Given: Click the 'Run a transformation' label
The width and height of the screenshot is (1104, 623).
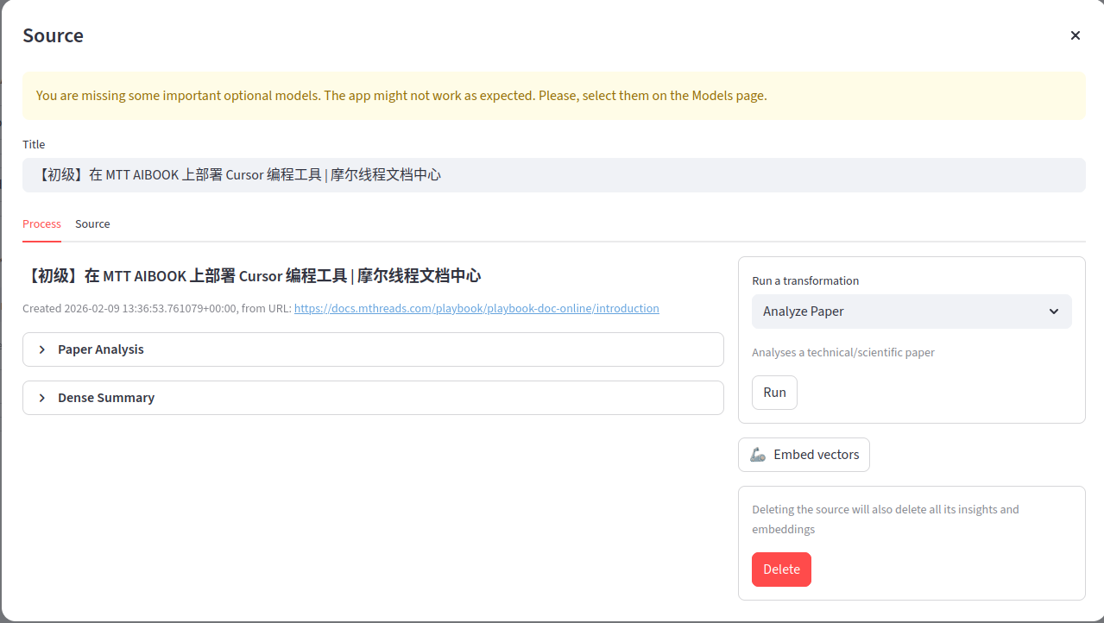Looking at the screenshot, I should [805, 280].
